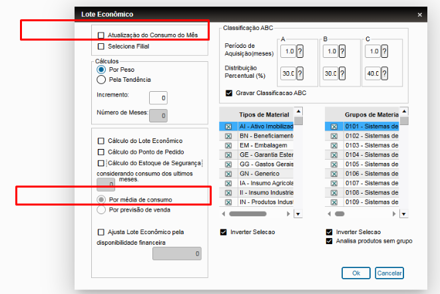Toggle group 0106 row checkbox

click(334, 174)
